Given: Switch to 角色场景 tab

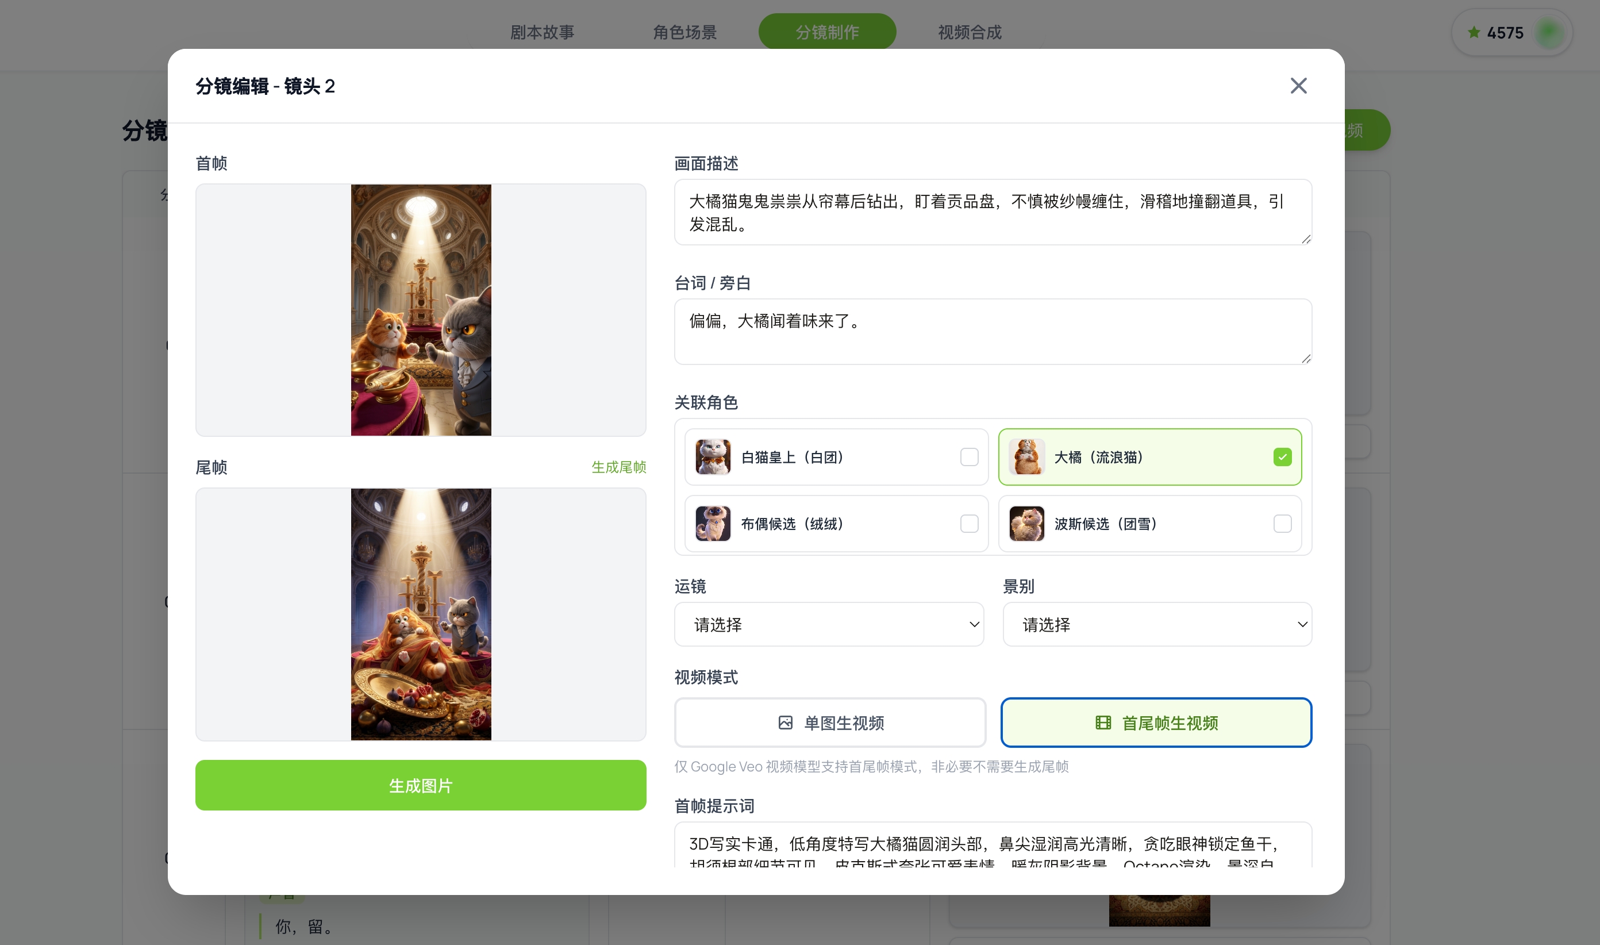Looking at the screenshot, I should point(684,32).
